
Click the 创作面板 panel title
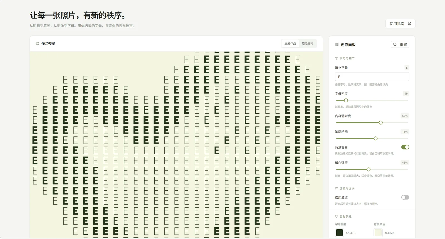coord(348,45)
